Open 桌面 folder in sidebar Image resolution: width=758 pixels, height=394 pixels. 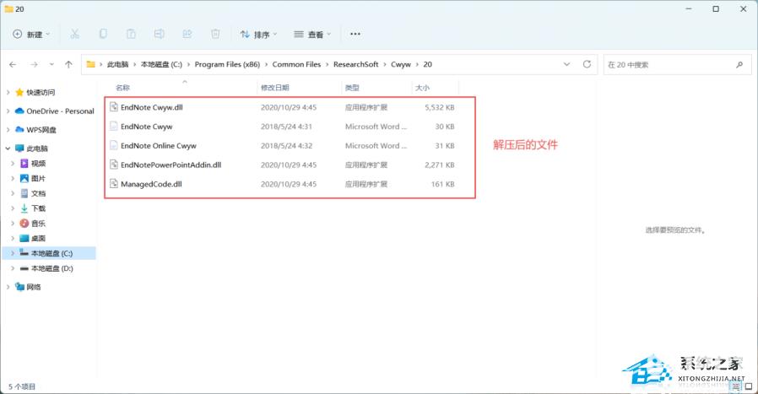coord(38,238)
